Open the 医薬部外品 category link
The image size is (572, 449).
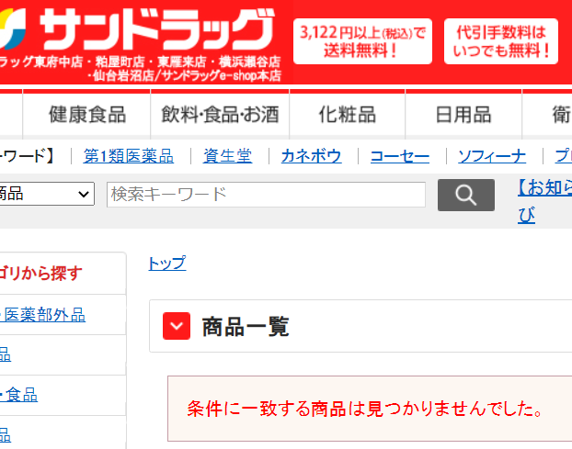(42, 315)
